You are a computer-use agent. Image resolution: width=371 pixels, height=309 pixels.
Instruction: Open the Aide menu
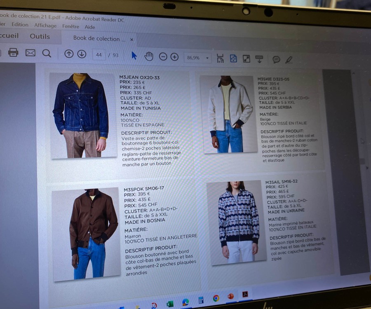click(89, 27)
